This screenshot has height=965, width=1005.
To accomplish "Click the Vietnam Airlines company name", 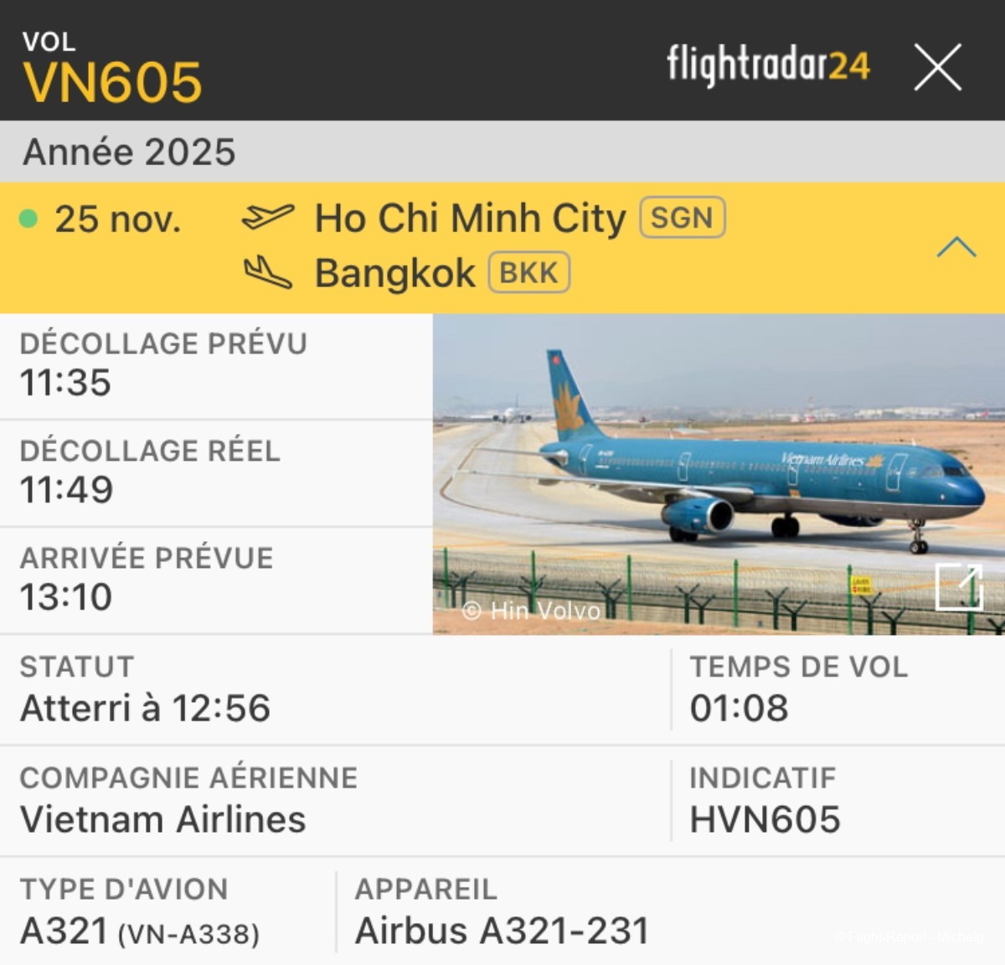I will pos(163,819).
